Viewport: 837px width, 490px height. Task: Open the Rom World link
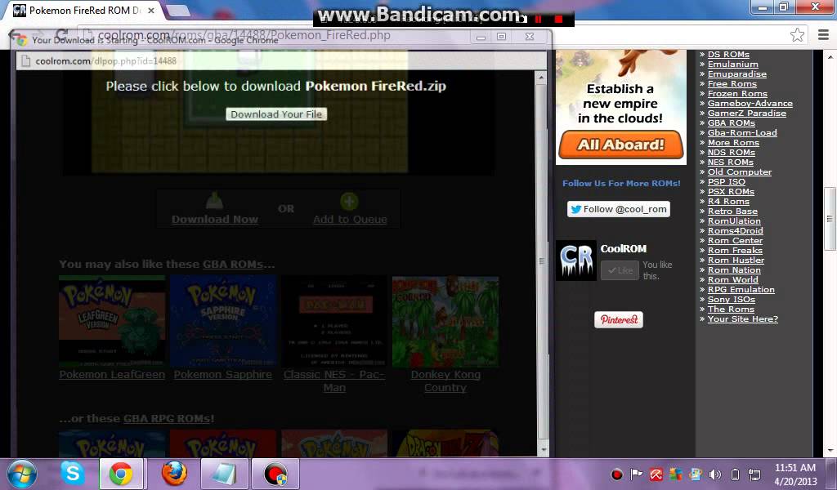(733, 279)
